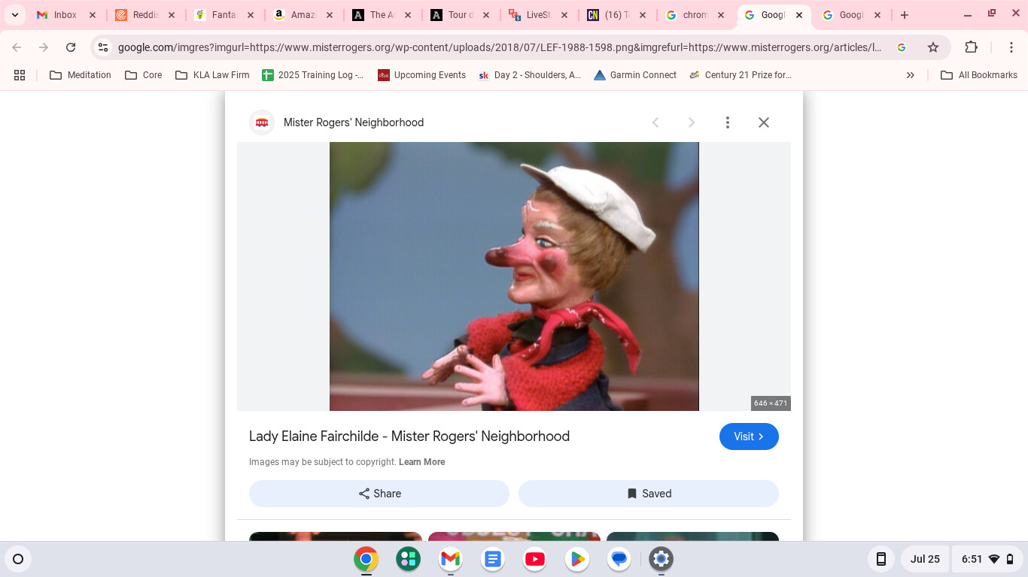Open the Meditation bookmarks folder
This screenshot has height=577, width=1028.
click(81, 75)
